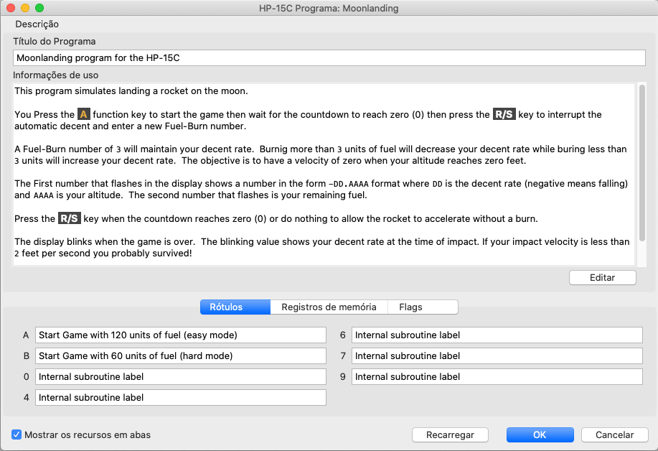Switch to the Registros de memória tab
Screen dimensions: 658x451
coord(329,307)
